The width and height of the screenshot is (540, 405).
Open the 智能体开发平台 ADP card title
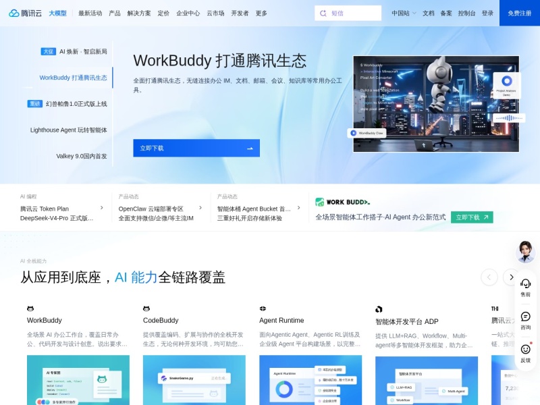[x=407, y=322]
